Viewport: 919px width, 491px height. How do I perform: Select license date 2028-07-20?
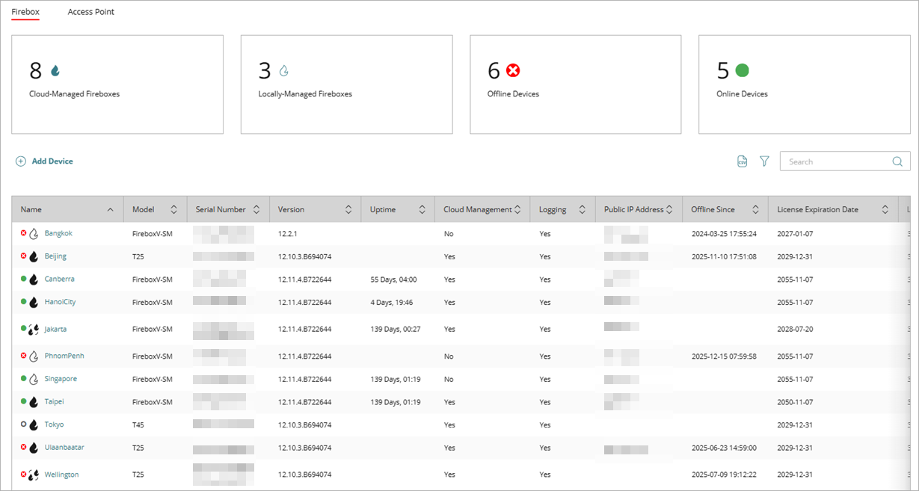click(796, 329)
